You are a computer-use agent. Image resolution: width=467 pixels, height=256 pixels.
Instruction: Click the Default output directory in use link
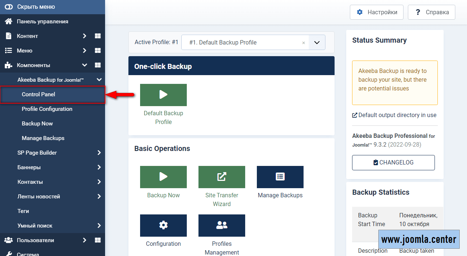(397, 115)
